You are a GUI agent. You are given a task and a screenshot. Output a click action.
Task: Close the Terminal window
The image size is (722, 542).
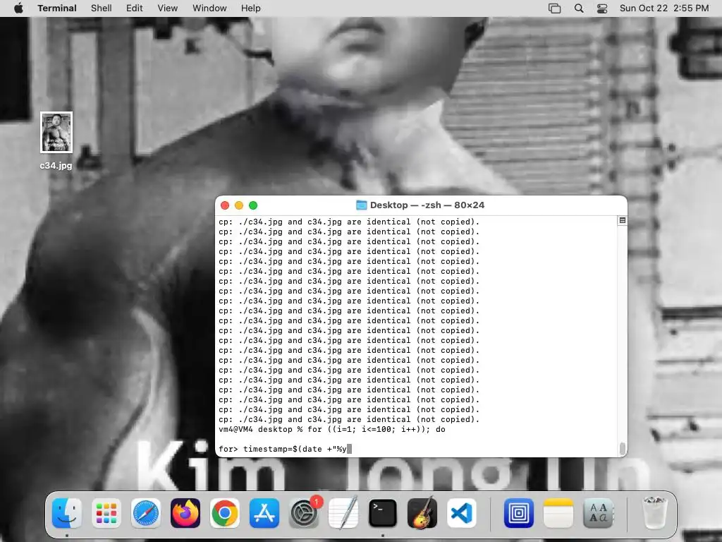(225, 205)
